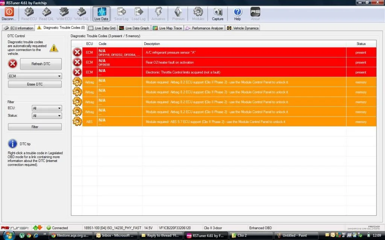Switch to the Live Data Grid tab
Viewport: 385px width, 240px height.
tap(102, 28)
